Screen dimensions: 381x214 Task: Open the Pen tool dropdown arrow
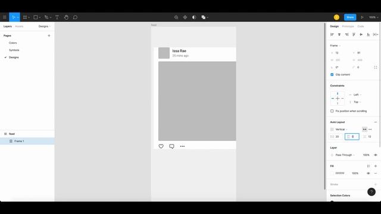point(51,17)
